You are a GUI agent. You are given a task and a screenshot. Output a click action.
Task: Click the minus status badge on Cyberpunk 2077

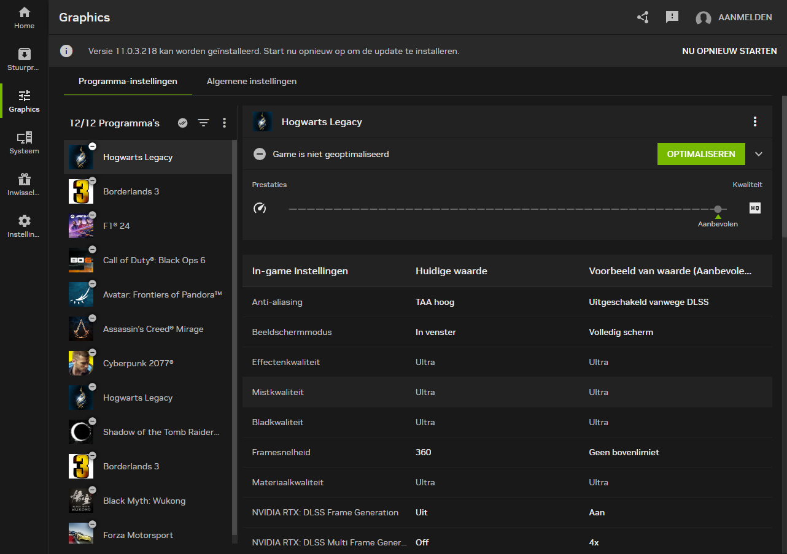[92, 353]
